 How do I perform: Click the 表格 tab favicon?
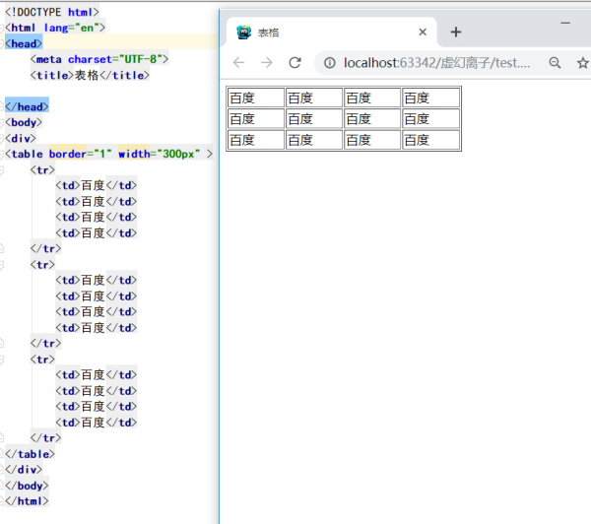click(244, 33)
